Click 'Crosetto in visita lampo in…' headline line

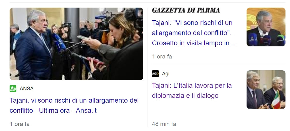tap(194, 43)
